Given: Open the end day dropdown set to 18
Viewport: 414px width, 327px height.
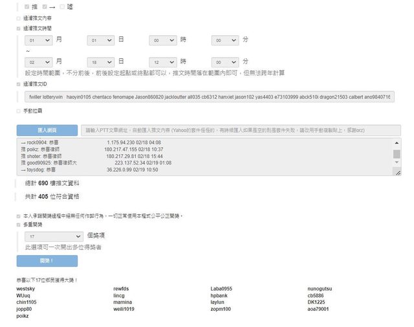Looking at the screenshot, I should pos(100,61).
